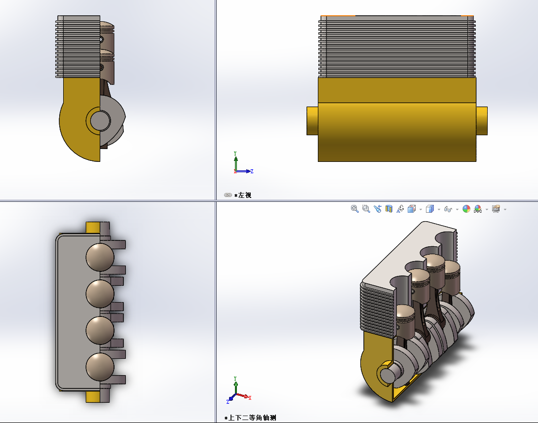Open the Display Style dropdown arrow
538x423 pixels.
coord(439,210)
